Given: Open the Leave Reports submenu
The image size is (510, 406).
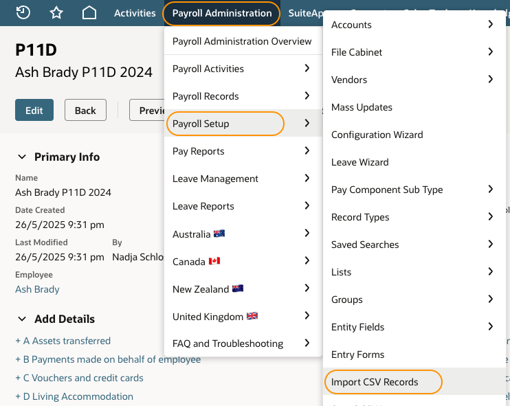Looking at the screenshot, I should click(x=243, y=206).
